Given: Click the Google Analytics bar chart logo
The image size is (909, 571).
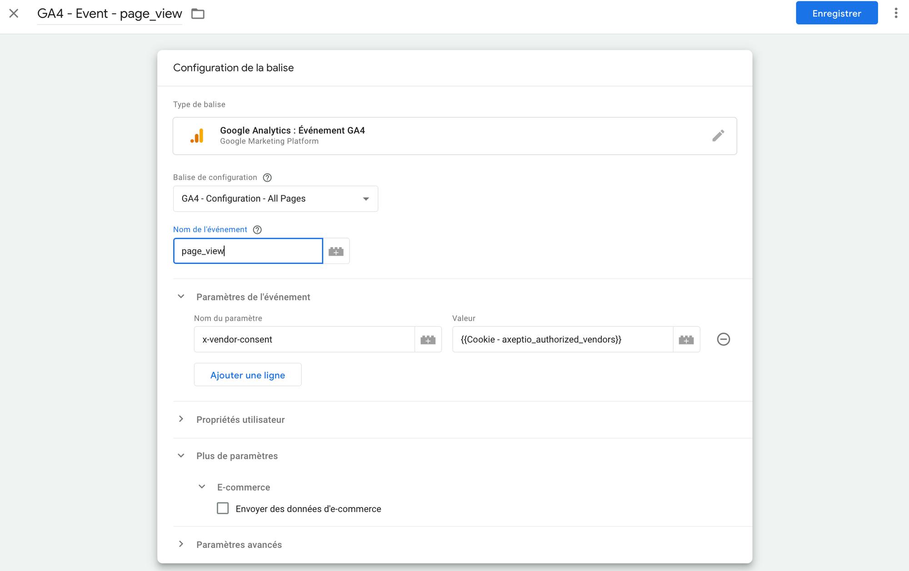Looking at the screenshot, I should coord(197,136).
